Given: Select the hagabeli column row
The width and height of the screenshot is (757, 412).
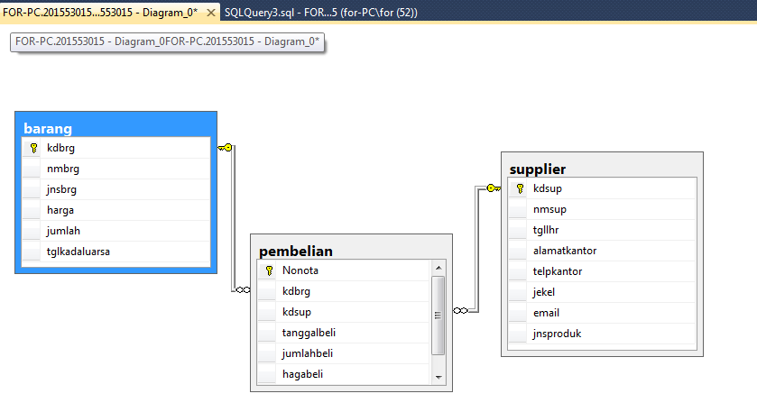Looking at the screenshot, I should click(x=344, y=374).
